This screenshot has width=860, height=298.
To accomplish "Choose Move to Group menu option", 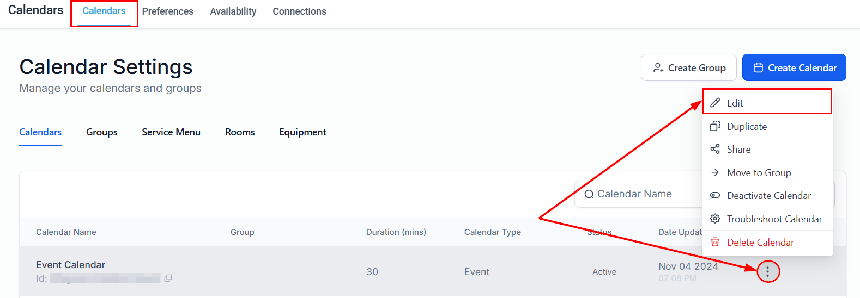I will (759, 173).
